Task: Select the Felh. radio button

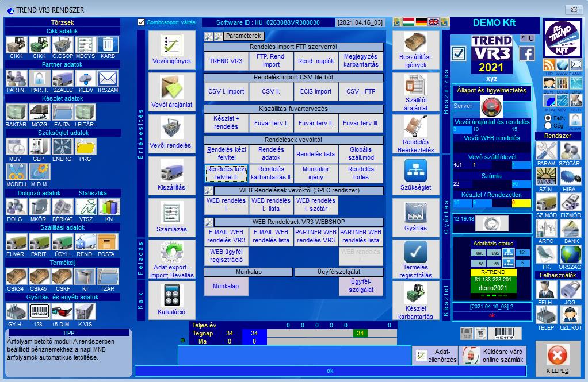Action: [548, 118]
